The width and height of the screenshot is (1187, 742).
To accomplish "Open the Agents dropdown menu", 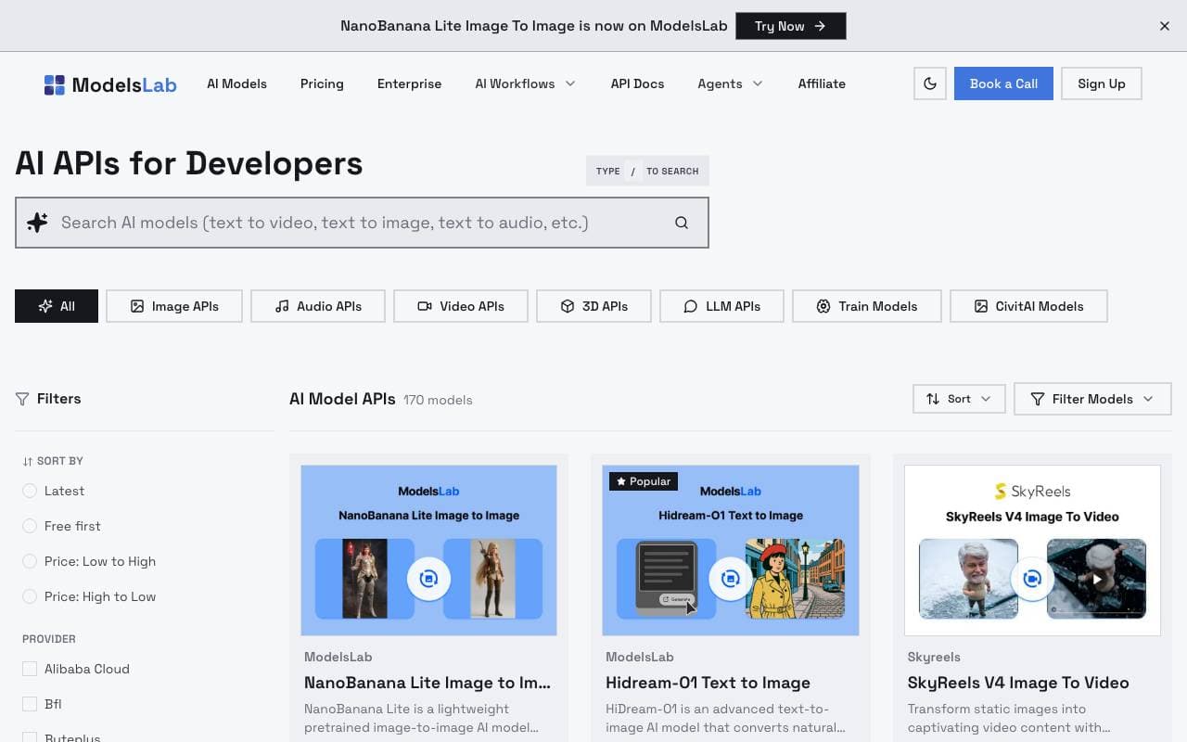I will click(731, 83).
